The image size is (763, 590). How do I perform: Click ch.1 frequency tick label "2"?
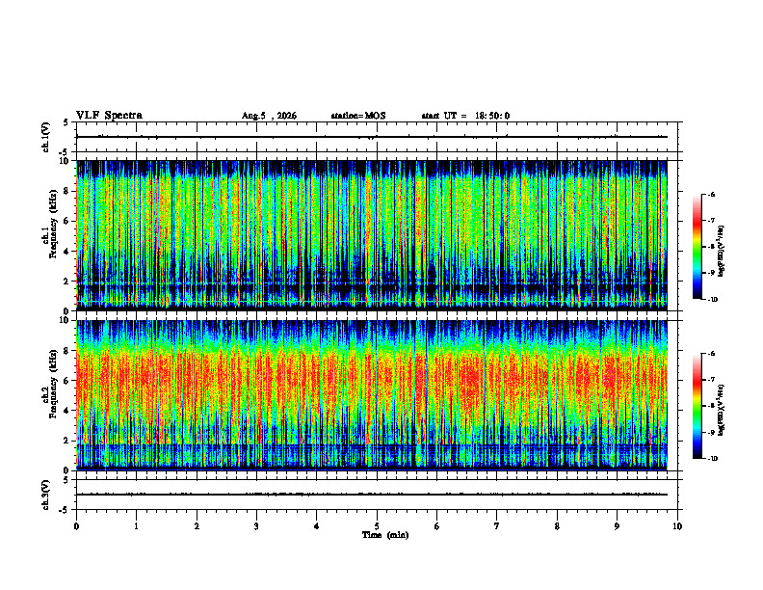pyautogui.click(x=66, y=282)
